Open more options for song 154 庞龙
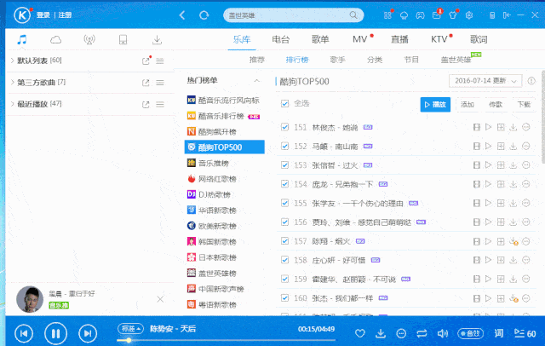 point(526,184)
